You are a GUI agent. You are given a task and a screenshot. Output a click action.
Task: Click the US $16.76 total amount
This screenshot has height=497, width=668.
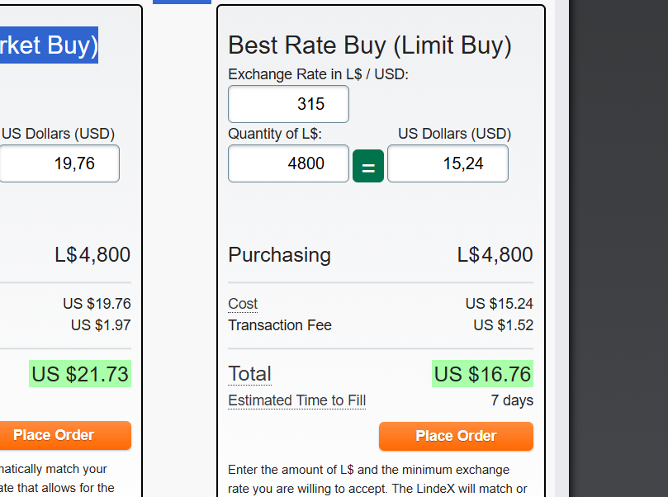point(482,374)
